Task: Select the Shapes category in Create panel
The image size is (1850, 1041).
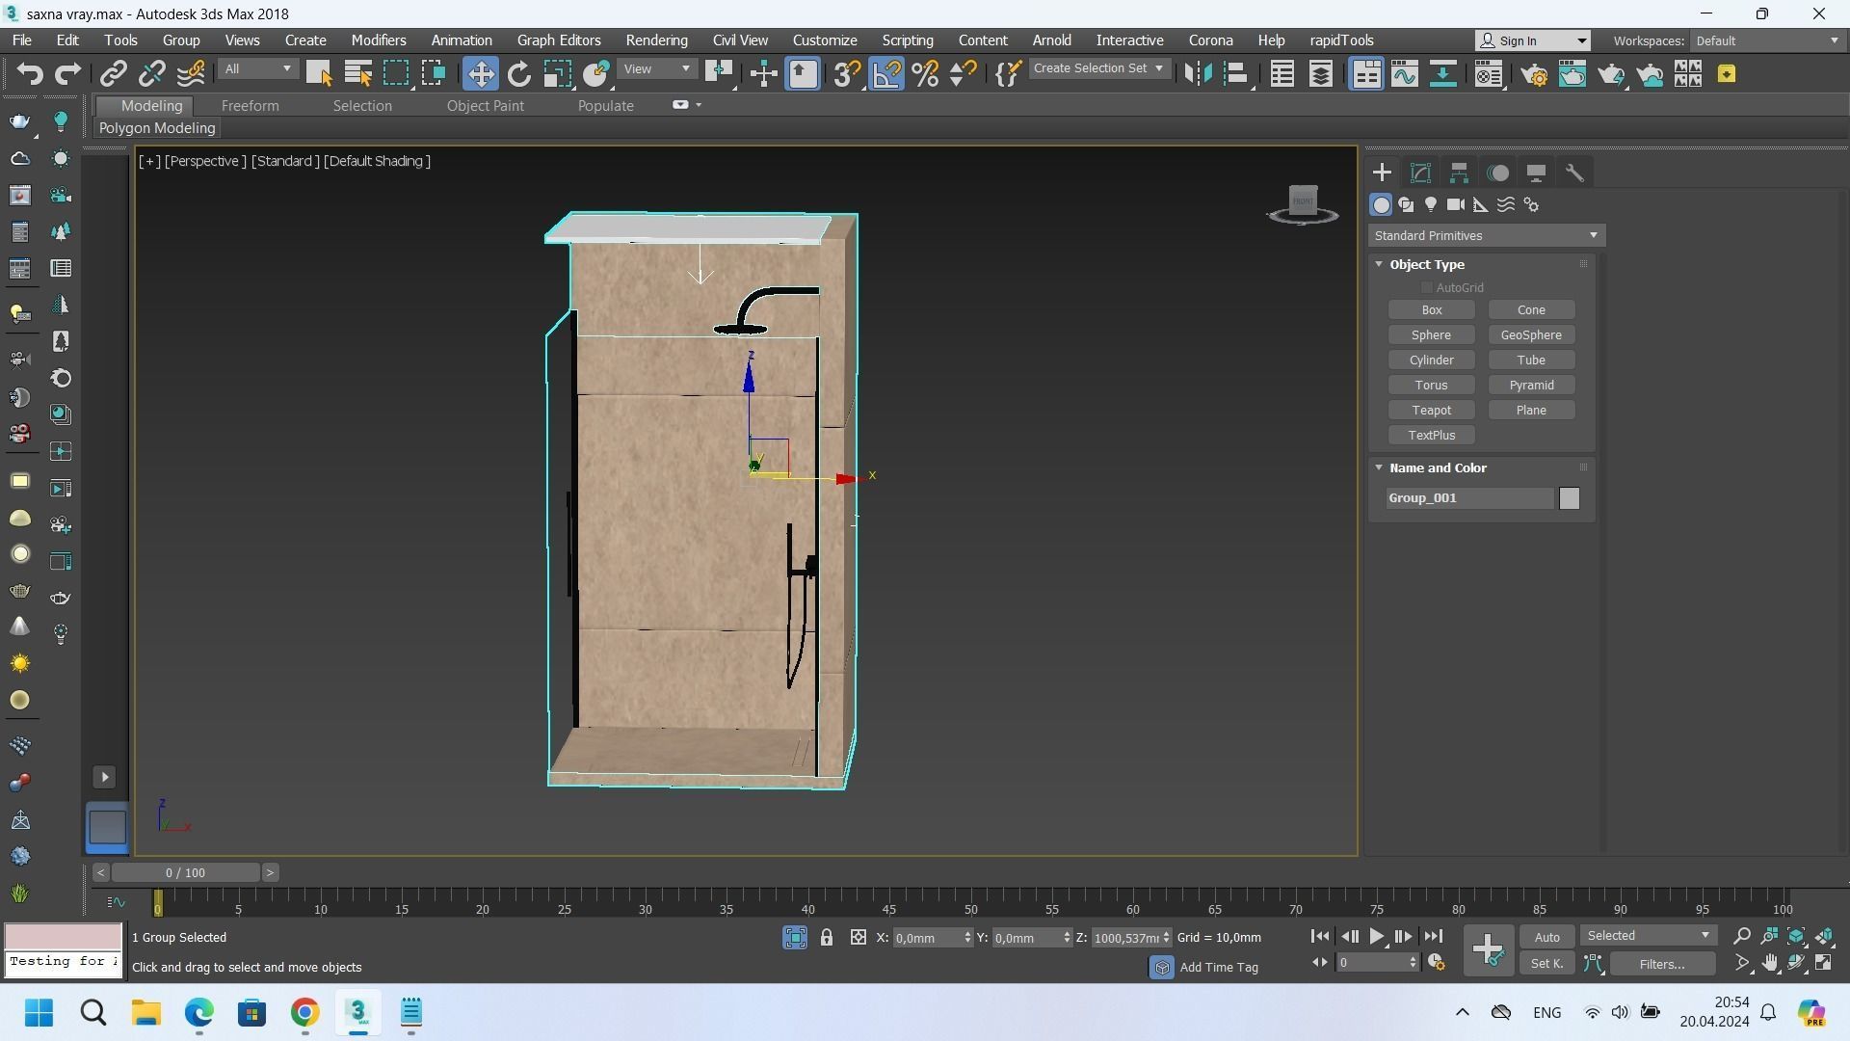Action: 1406,204
